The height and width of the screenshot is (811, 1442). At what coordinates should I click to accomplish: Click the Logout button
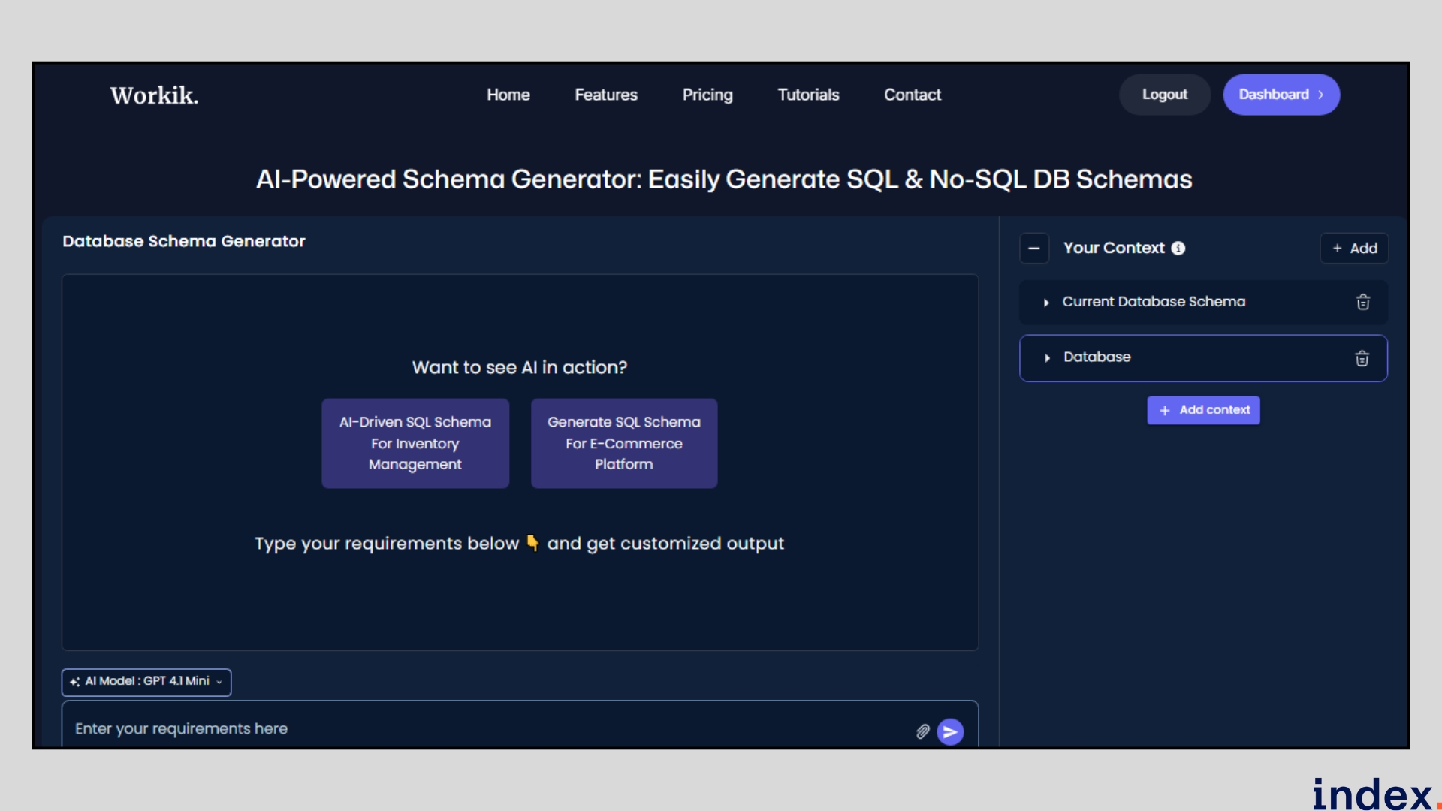click(1164, 95)
